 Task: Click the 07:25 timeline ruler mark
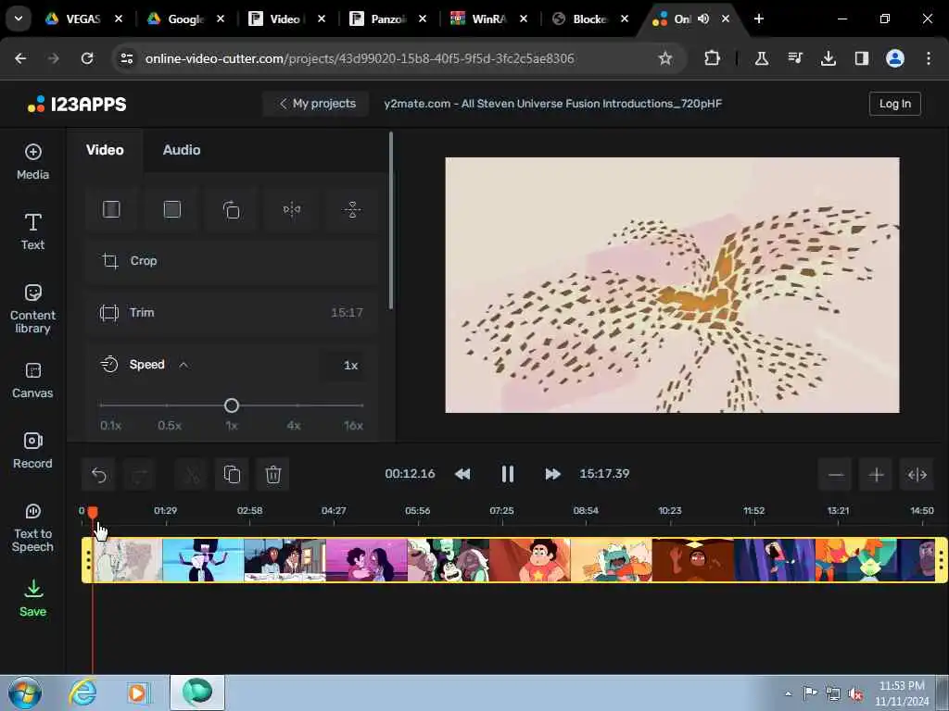click(501, 511)
